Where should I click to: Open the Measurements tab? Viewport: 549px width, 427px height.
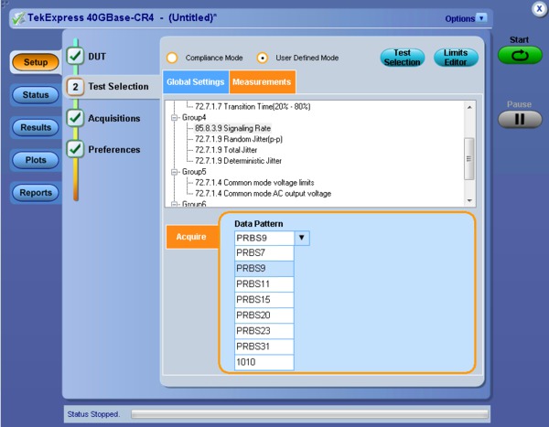(262, 82)
